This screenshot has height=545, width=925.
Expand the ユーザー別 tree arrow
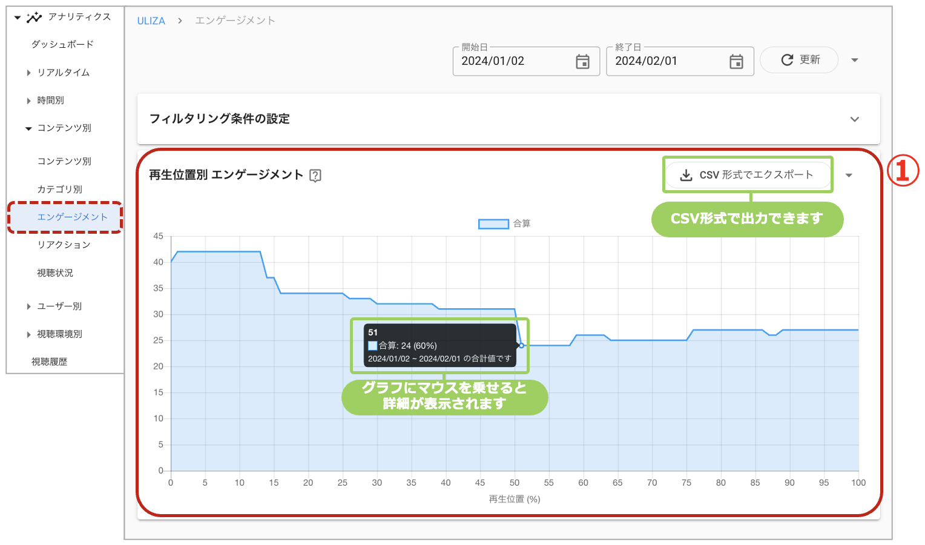(x=28, y=306)
